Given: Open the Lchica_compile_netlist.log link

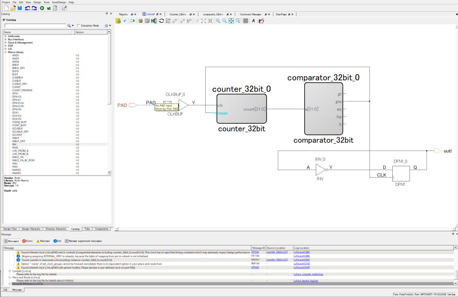Looking at the screenshot, I should pos(308,274).
